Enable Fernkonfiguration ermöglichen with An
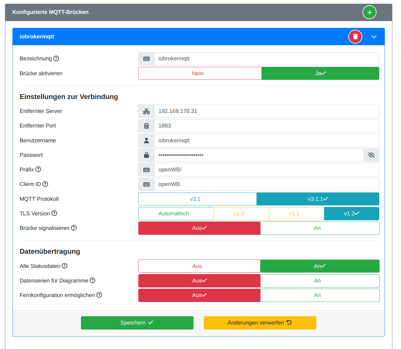 point(320,295)
